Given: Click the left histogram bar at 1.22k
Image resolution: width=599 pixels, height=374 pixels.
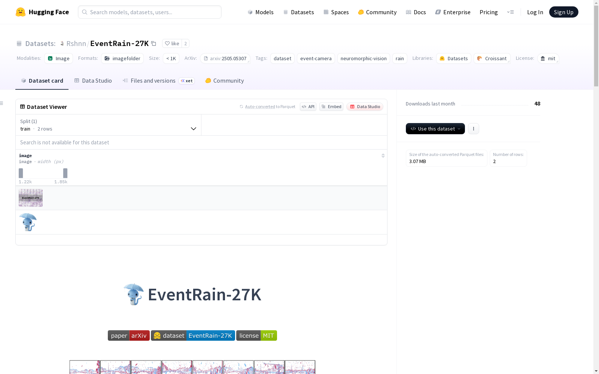Looking at the screenshot, I should coord(21,173).
